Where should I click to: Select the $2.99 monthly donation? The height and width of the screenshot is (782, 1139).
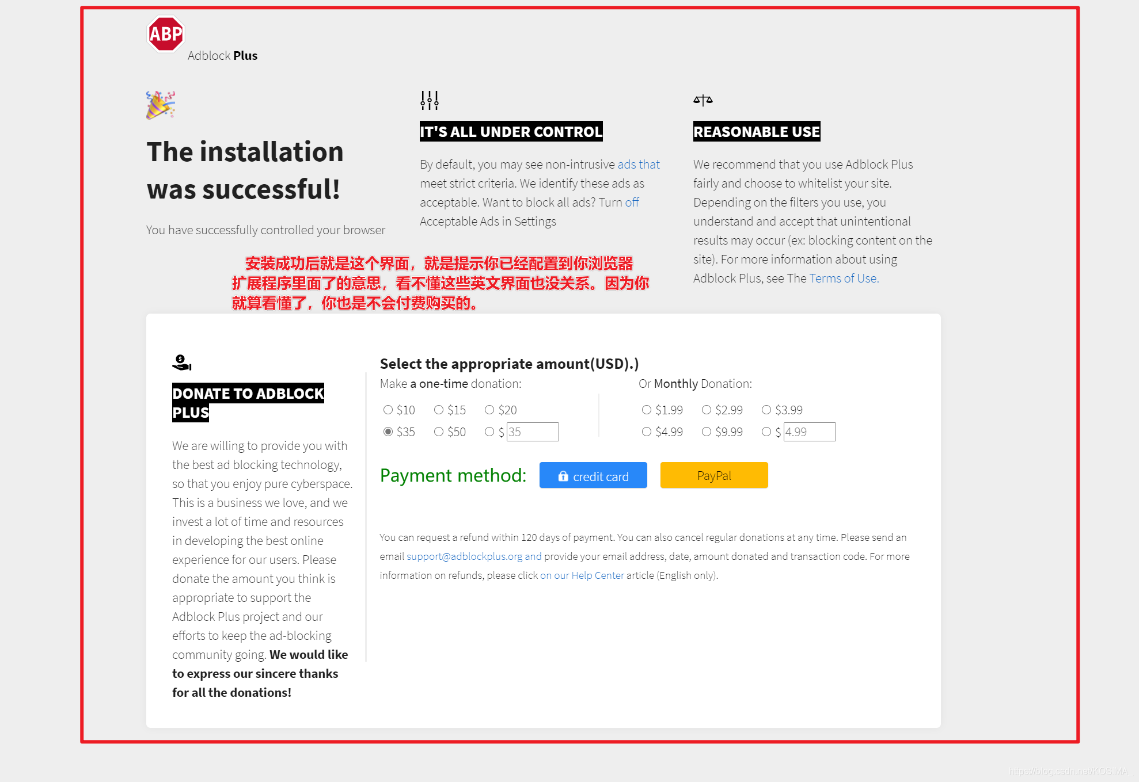(707, 410)
